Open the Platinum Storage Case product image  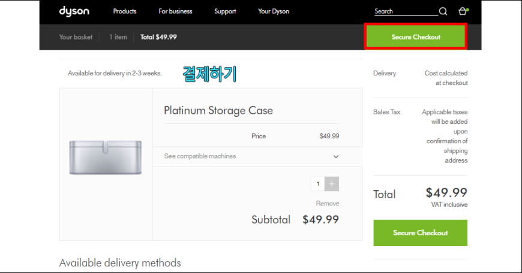pyautogui.click(x=106, y=157)
